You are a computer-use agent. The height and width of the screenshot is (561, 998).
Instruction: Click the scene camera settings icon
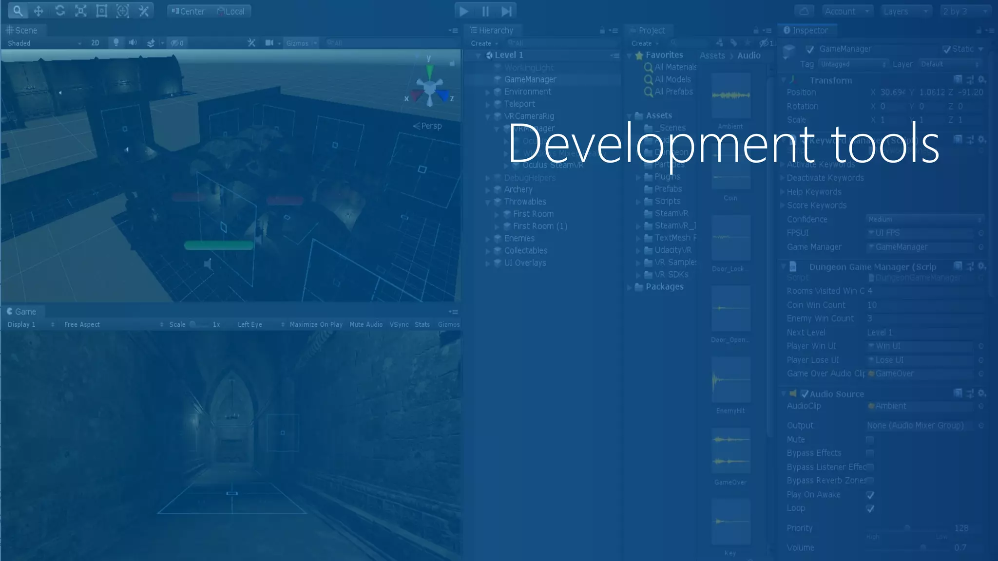[269, 43]
